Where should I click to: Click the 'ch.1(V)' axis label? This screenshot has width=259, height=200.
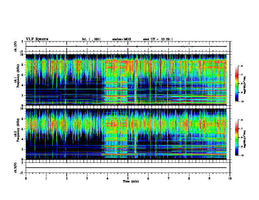(16, 46)
